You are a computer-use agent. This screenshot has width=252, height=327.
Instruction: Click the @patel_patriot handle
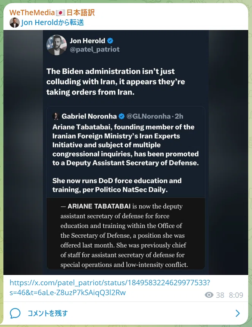coord(94,49)
